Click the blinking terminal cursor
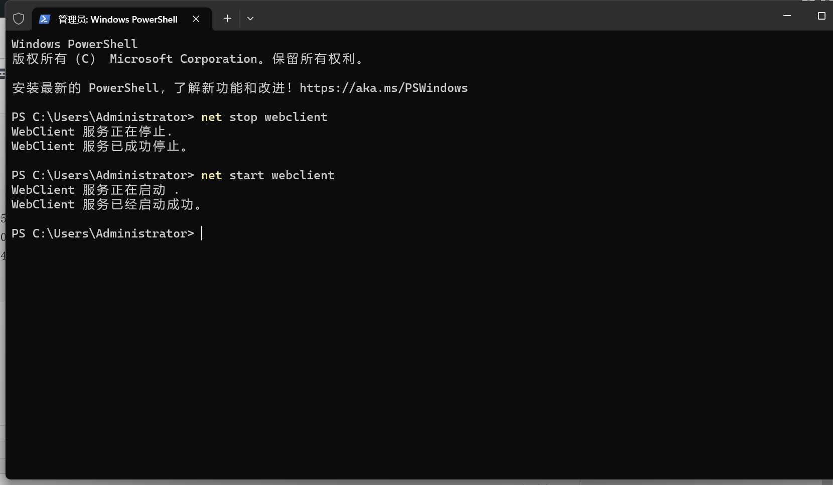 [202, 233]
